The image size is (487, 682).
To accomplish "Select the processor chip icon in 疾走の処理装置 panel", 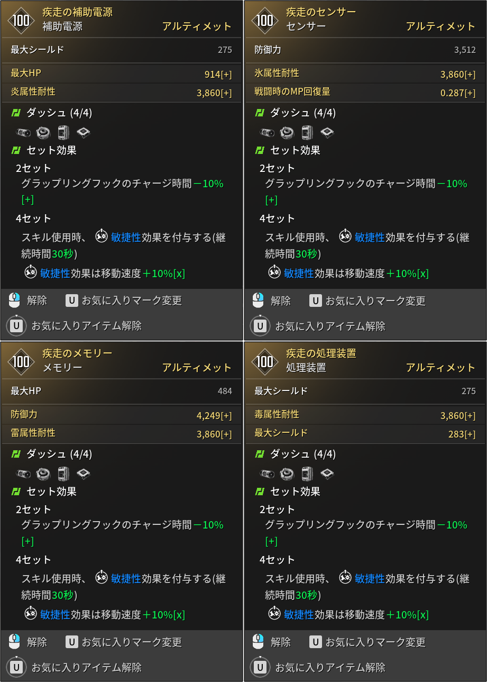I will tap(327, 473).
